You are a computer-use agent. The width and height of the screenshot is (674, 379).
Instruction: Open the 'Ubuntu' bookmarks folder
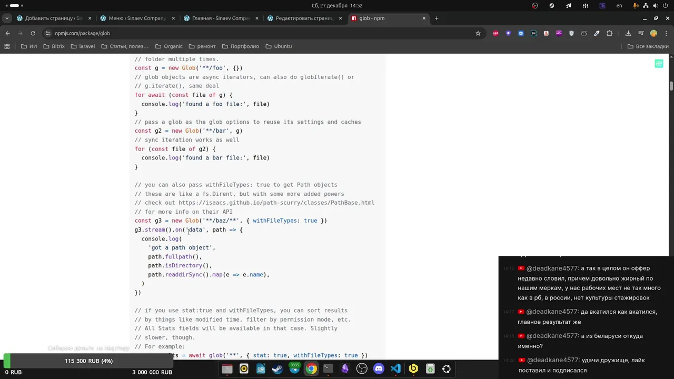pyautogui.click(x=279, y=46)
